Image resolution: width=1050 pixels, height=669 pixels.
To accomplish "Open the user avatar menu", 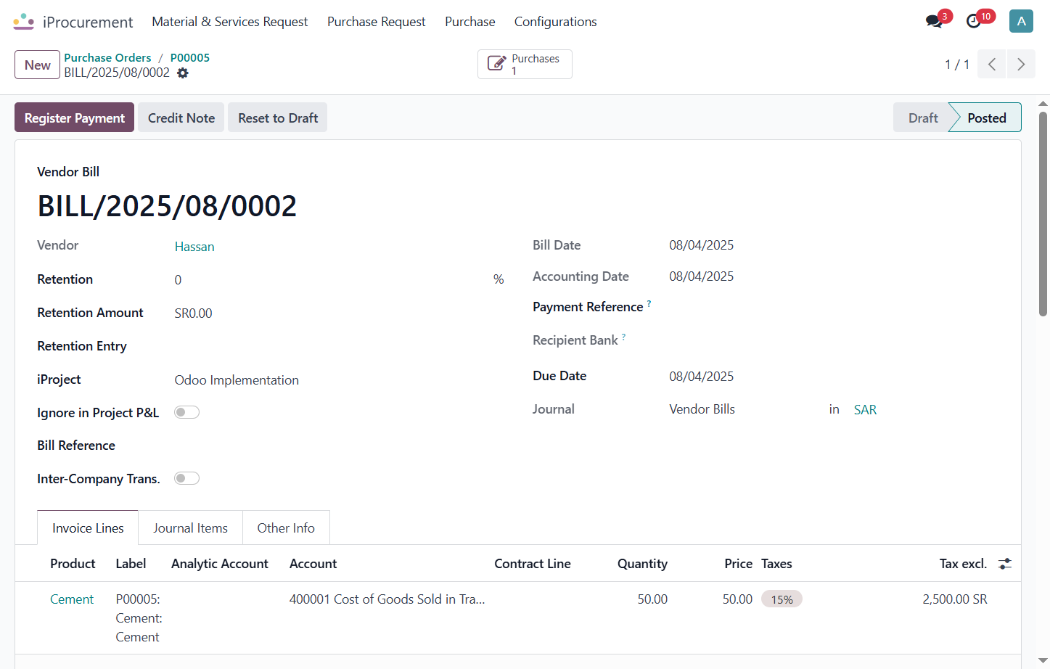I will tap(1021, 21).
